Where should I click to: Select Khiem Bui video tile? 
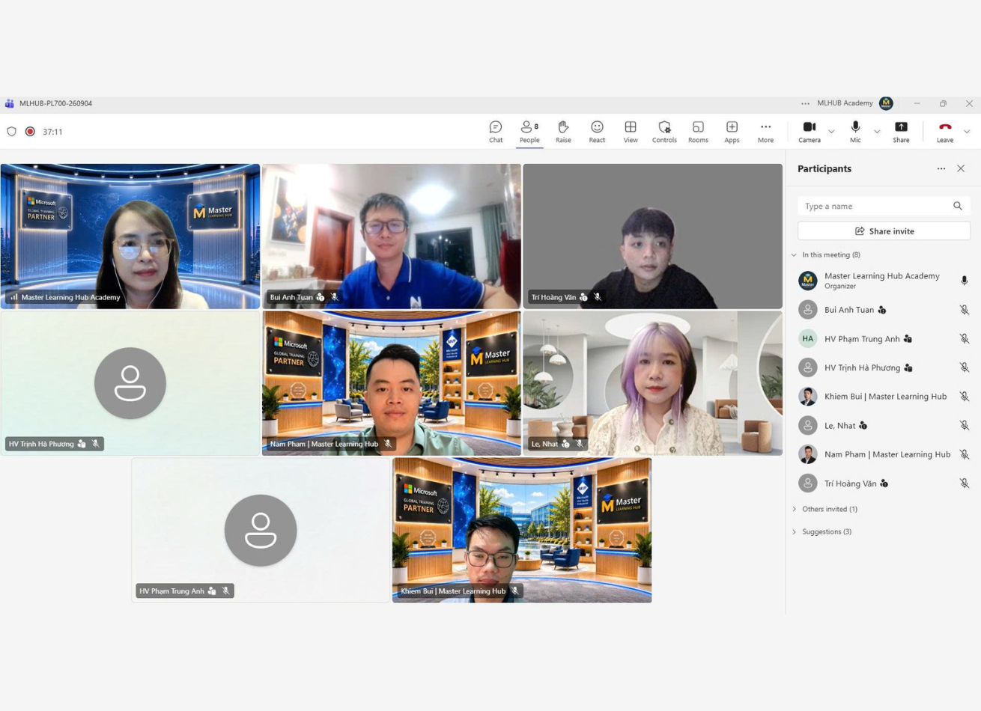(x=522, y=531)
